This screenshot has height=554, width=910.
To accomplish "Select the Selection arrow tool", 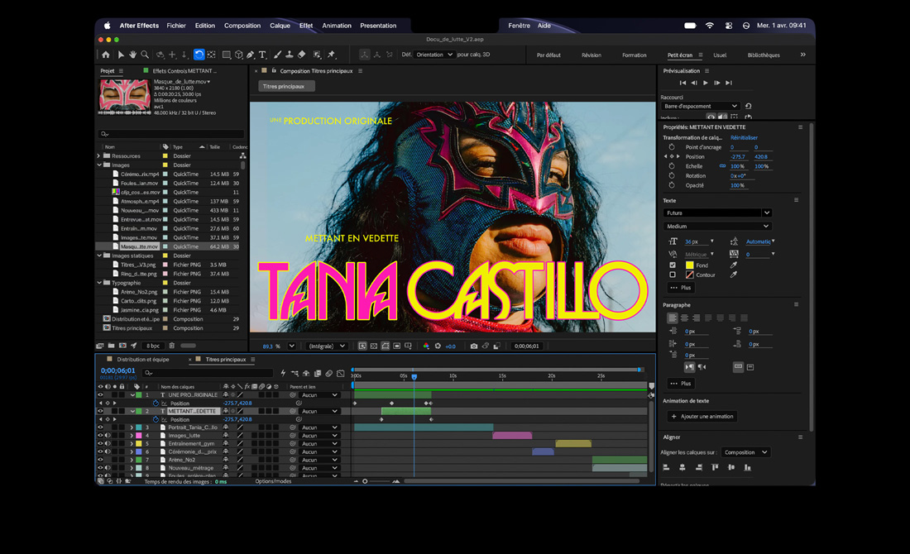I will (x=121, y=55).
